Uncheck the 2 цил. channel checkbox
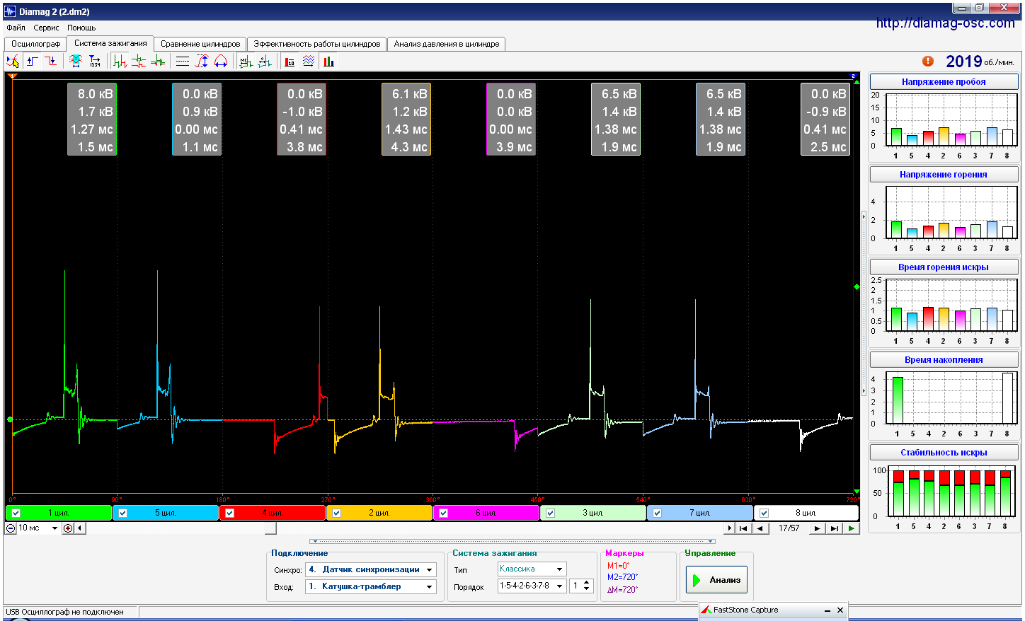Viewport: 1025px width, 621px height. coord(337,513)
